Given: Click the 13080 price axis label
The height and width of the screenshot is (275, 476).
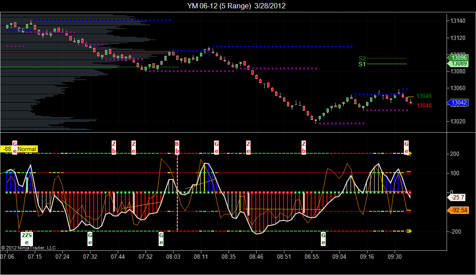Looking at the screenshot, I should tap(458, 71).
